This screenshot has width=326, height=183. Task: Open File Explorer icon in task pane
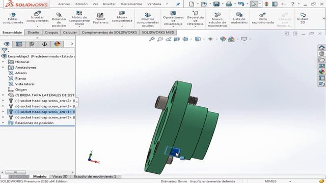click(321, 59)
